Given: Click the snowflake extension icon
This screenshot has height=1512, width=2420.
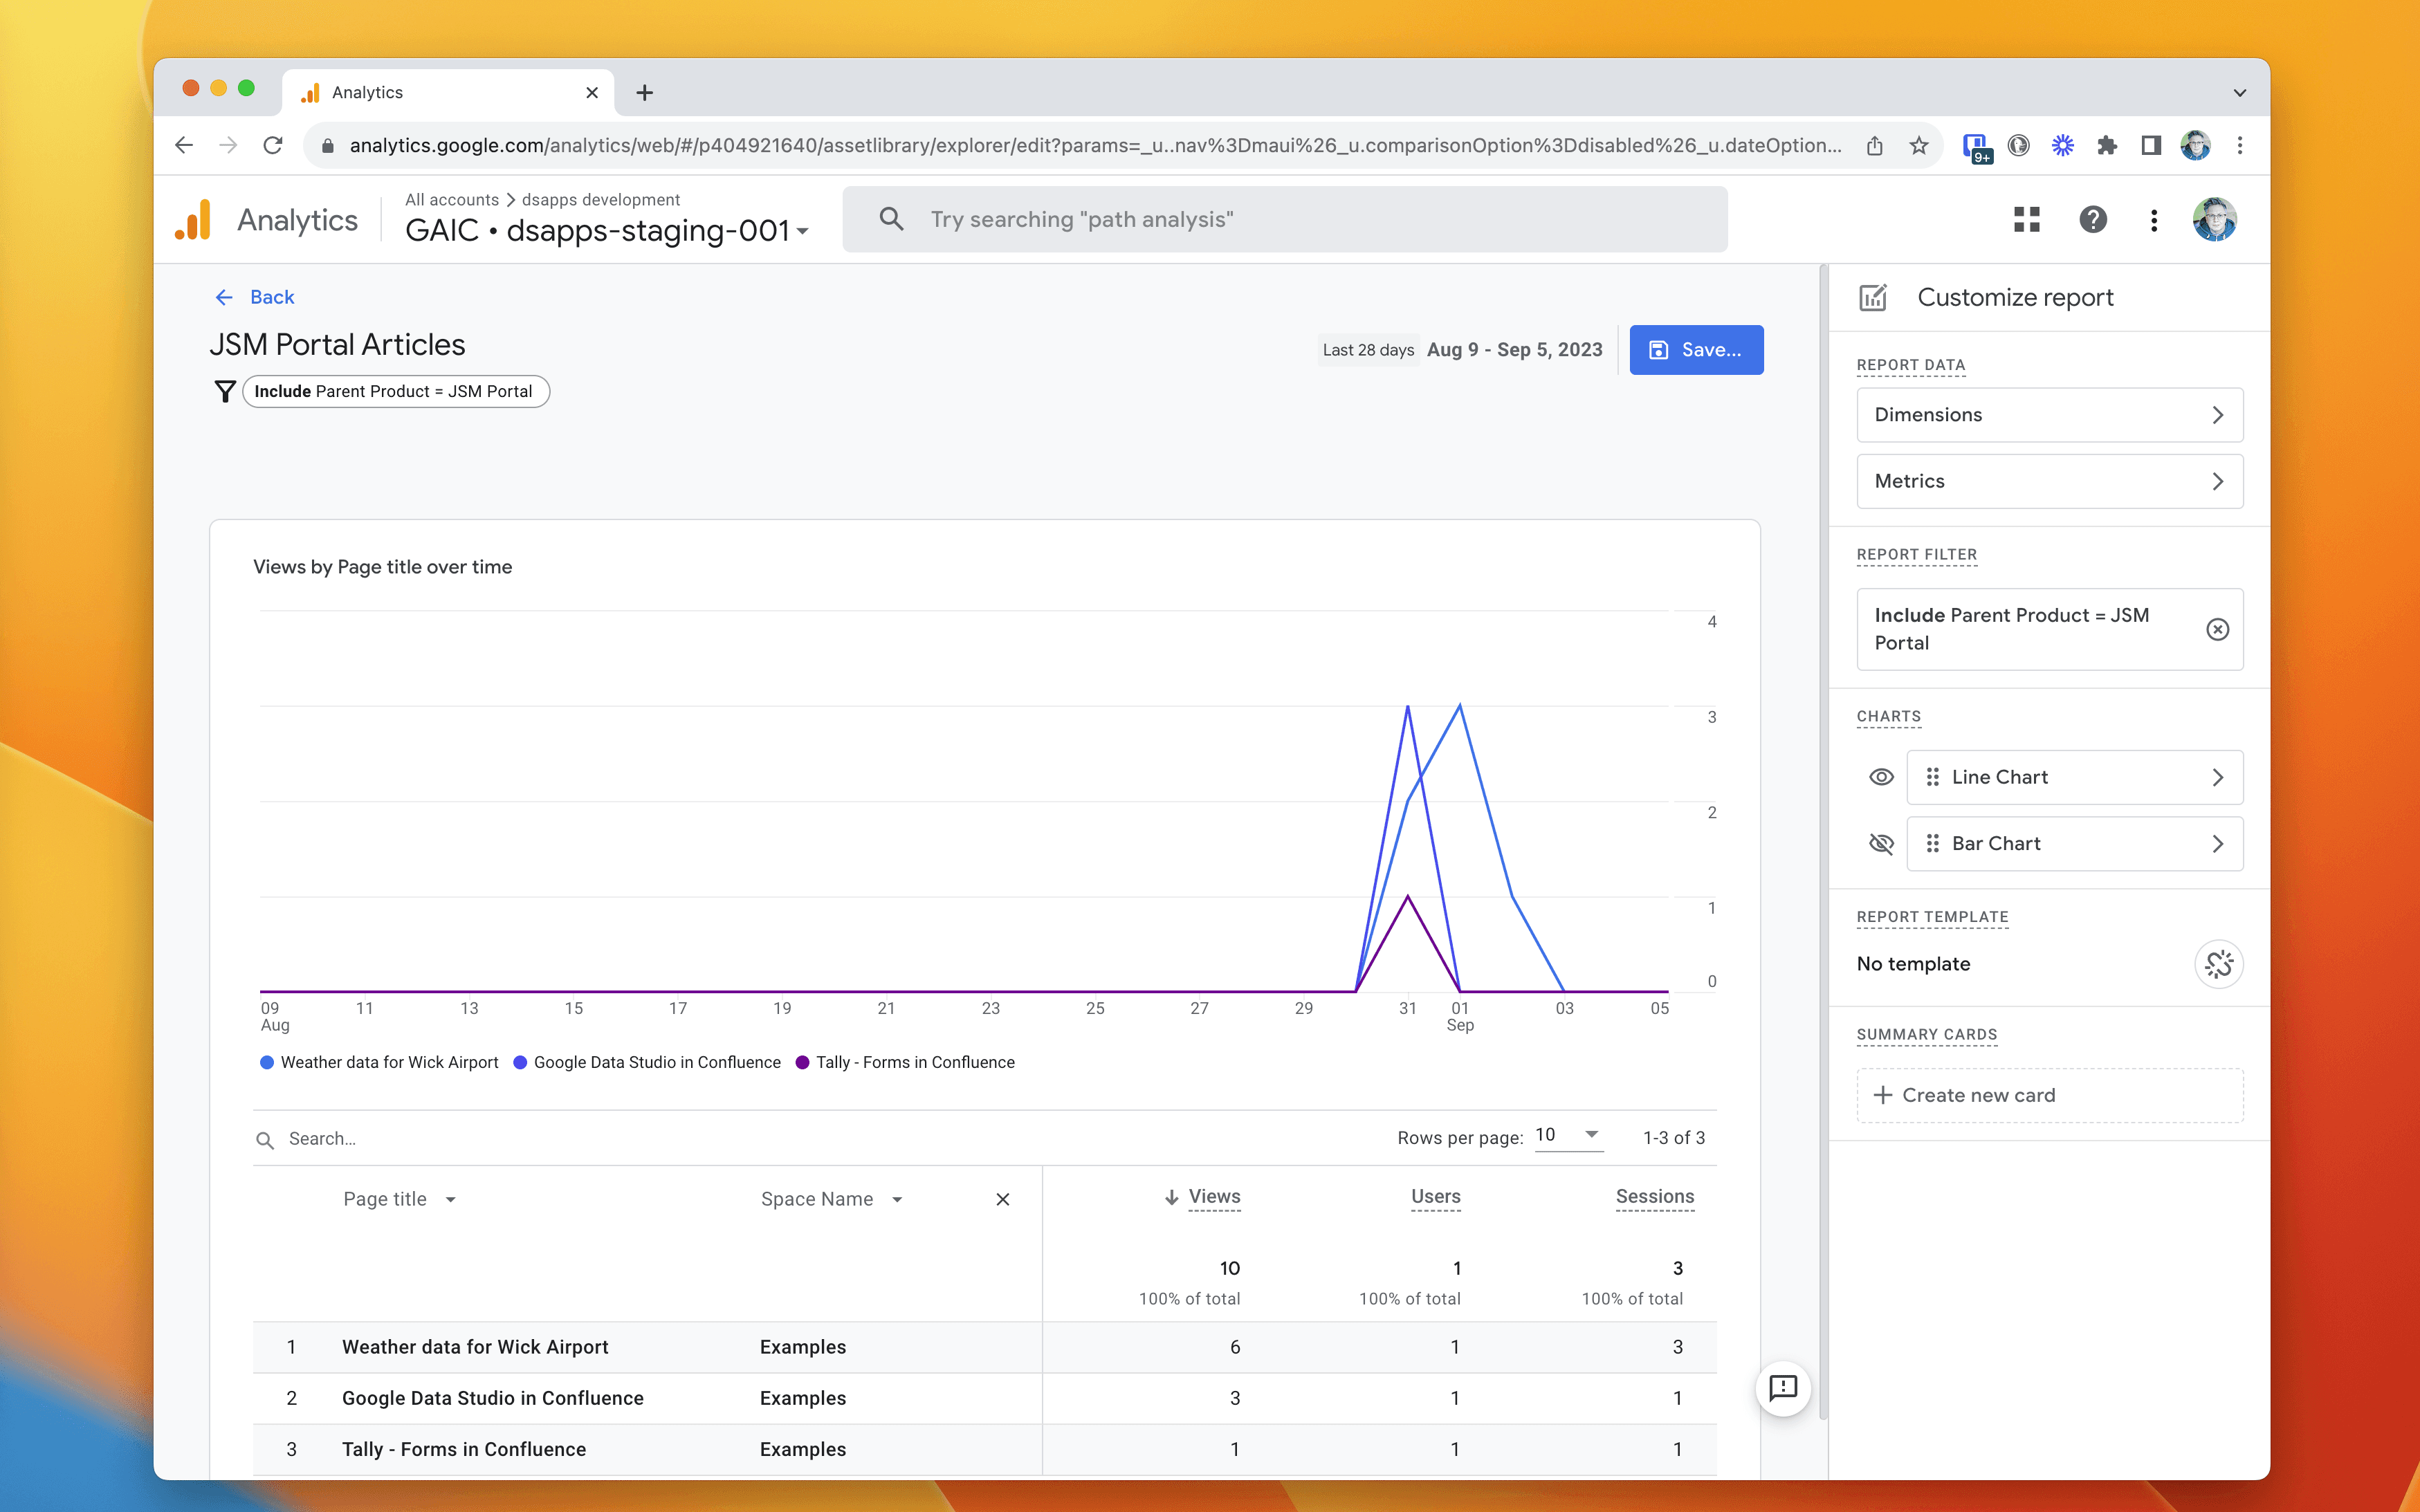Looking at the screenshot, I should click(2062, 146).
